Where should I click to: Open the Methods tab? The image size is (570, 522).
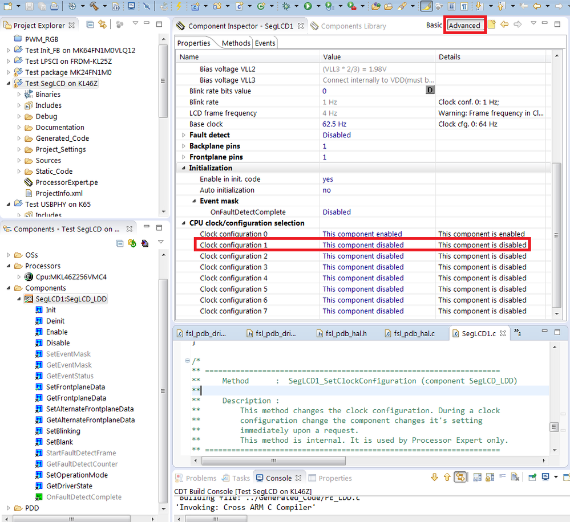pos(236,43)
